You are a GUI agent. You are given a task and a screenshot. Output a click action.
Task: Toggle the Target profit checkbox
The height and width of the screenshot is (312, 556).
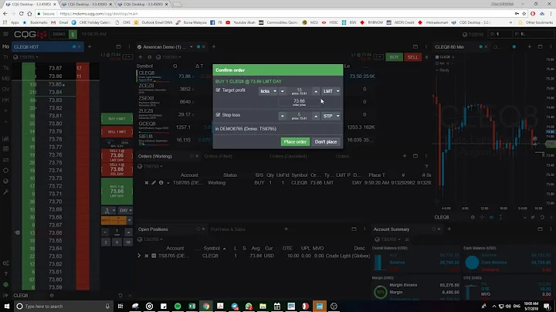(x=218, y=90)
